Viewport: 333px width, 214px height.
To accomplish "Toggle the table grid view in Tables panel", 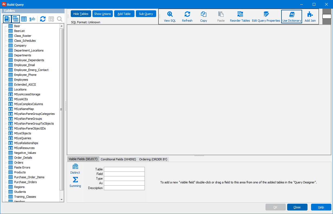I will point(15,19).
